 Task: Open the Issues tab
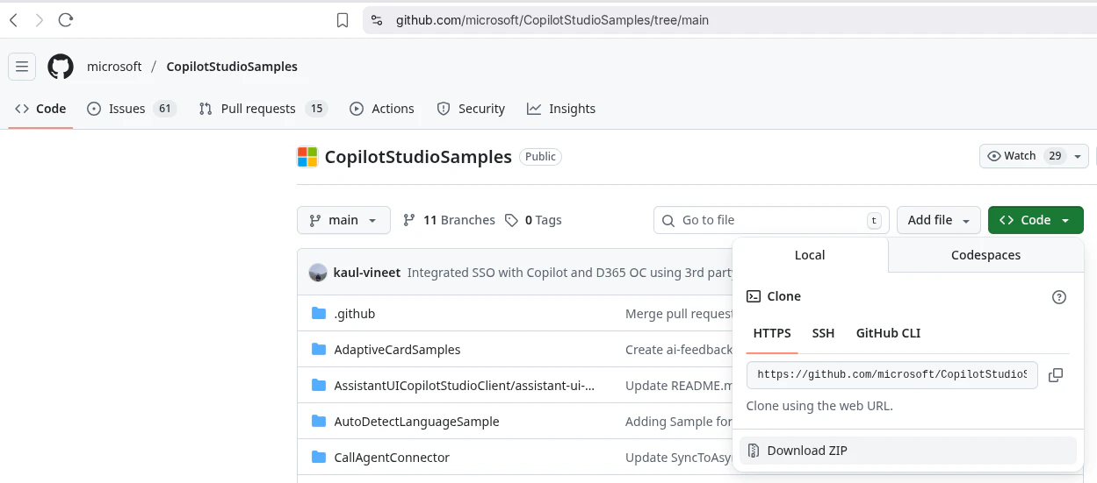tap(132, 109)
